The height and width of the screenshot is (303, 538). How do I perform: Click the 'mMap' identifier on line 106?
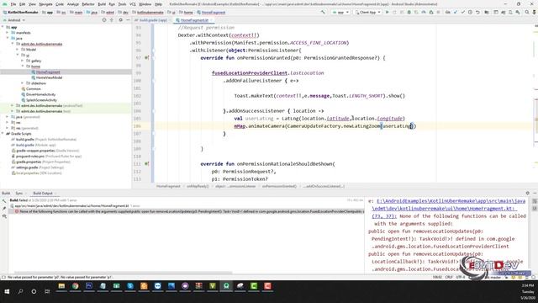coord(240,126)
